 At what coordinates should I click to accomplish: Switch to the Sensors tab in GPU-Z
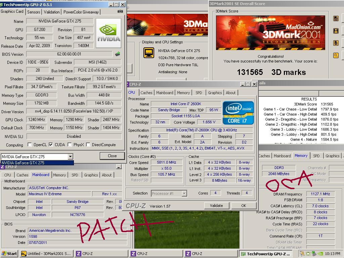(x=34, y=12)
